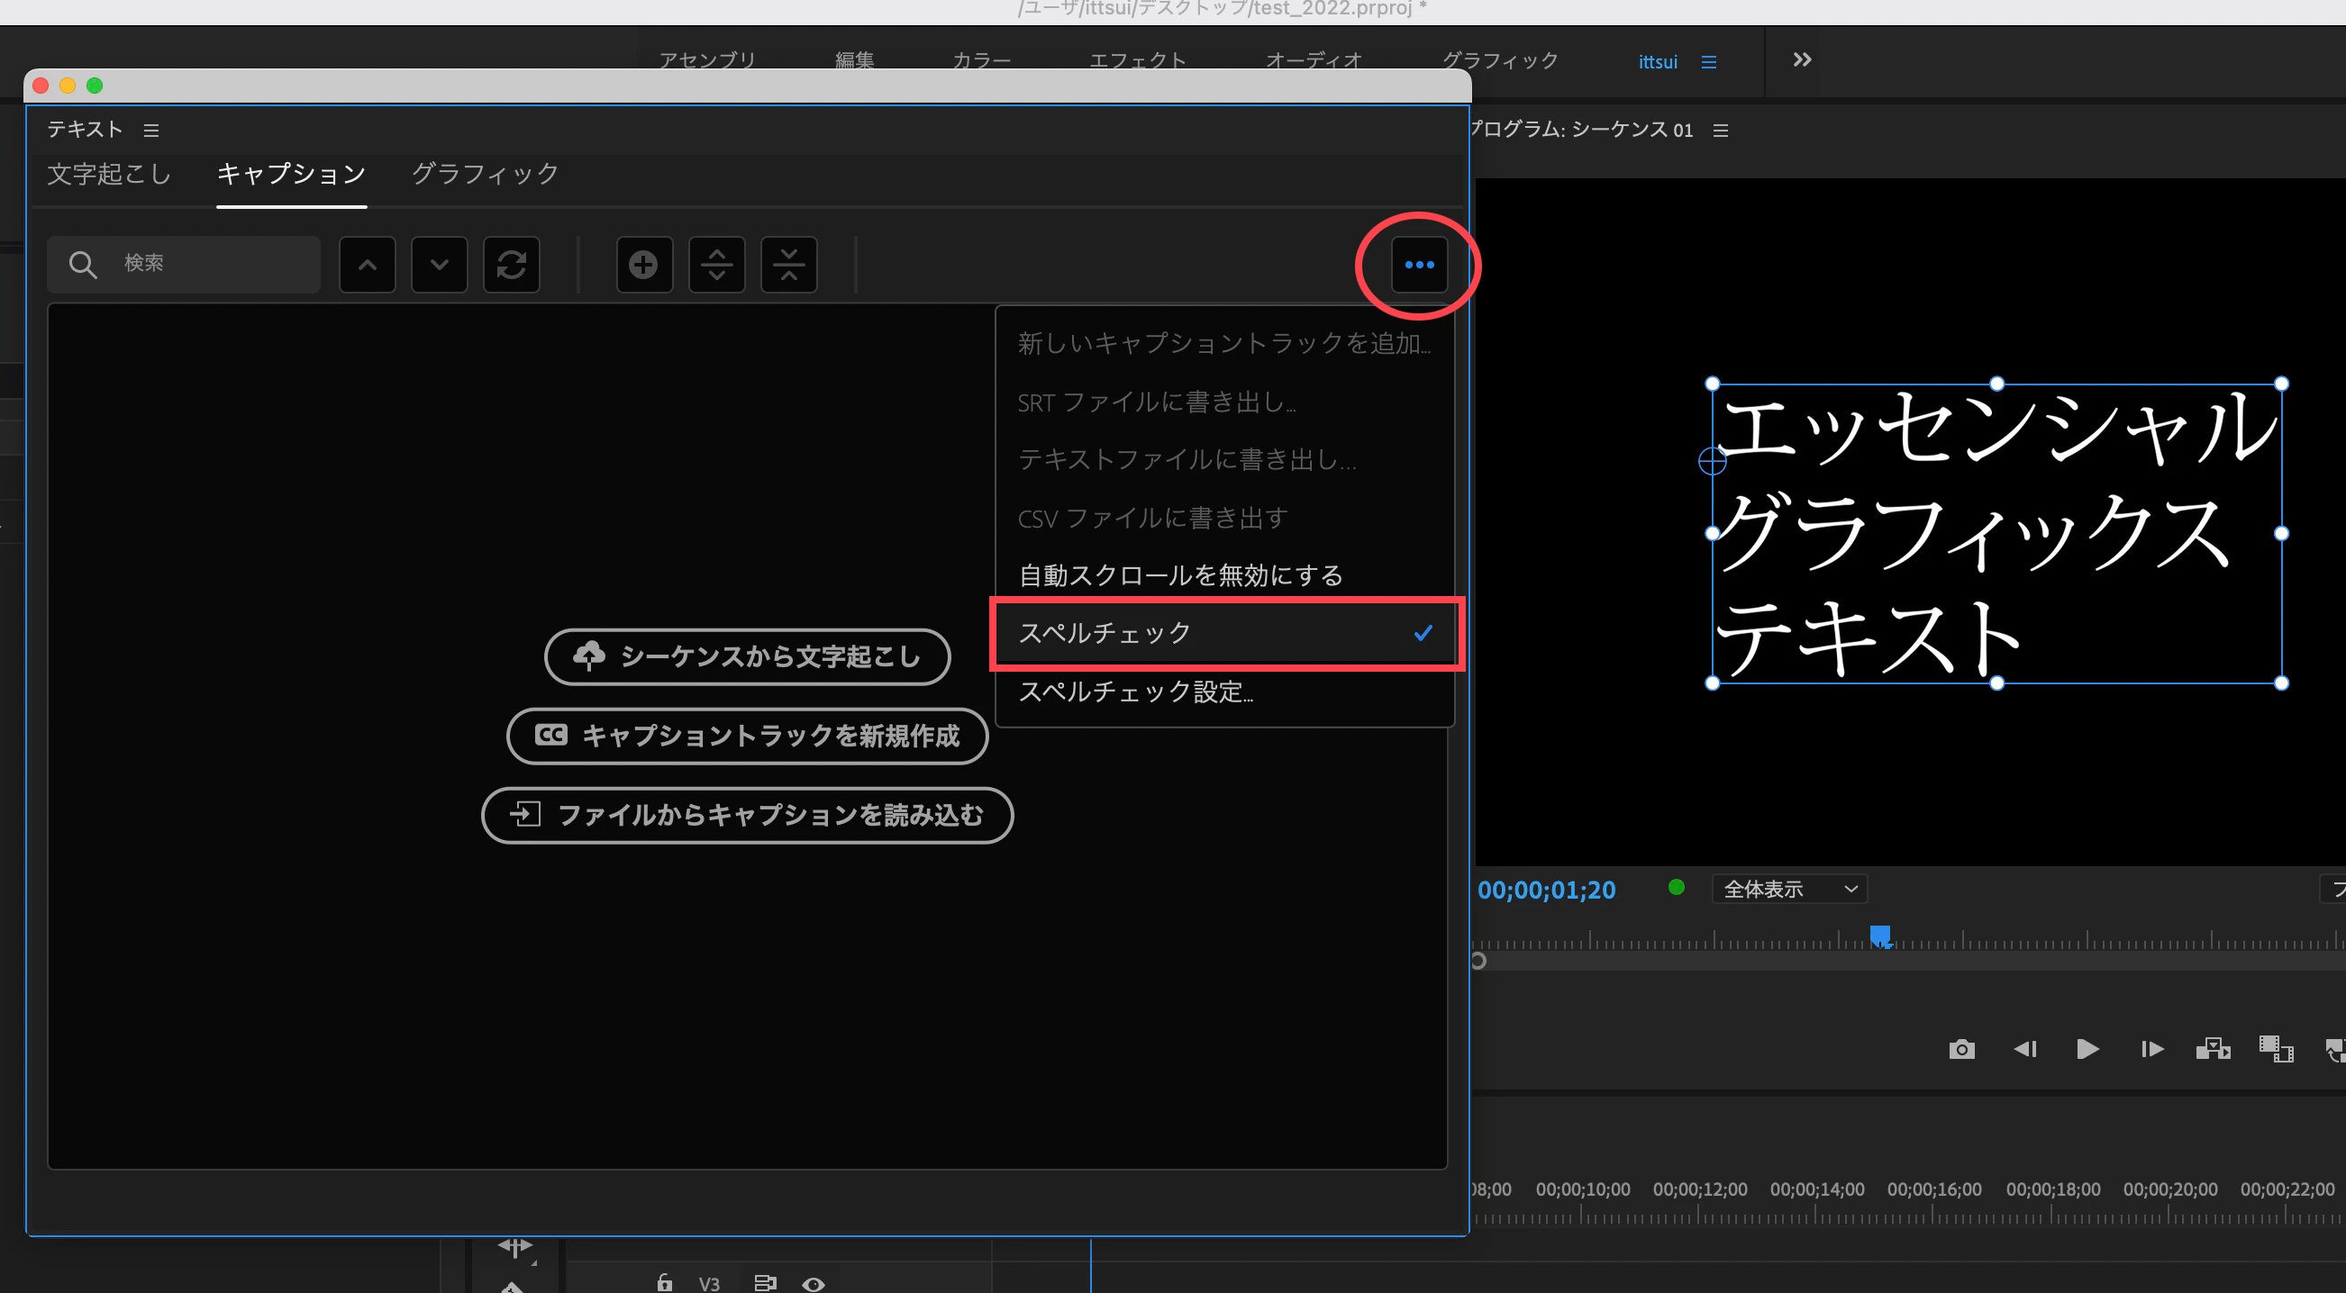This screenshot has width=2346, height=1293.
Task: Go to previous search result arrow
Action: (367, 265)
